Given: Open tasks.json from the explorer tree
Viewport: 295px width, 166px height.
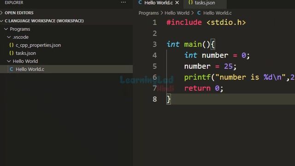Looking at the screenshot, I should pyautogui.click(x=26, y=53).
